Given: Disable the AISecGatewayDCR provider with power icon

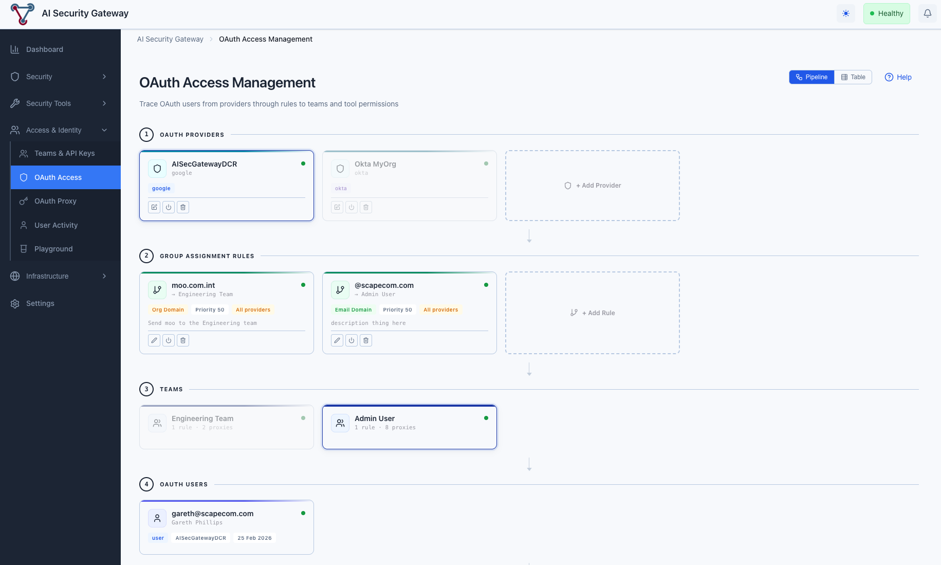Looking at the screenshot, I should pos(168,207).
